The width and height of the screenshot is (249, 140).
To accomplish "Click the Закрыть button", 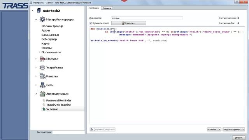I will [x=238, y=138].
